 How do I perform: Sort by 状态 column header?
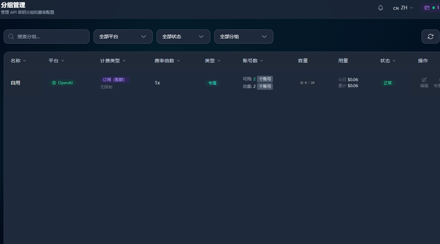388,61
